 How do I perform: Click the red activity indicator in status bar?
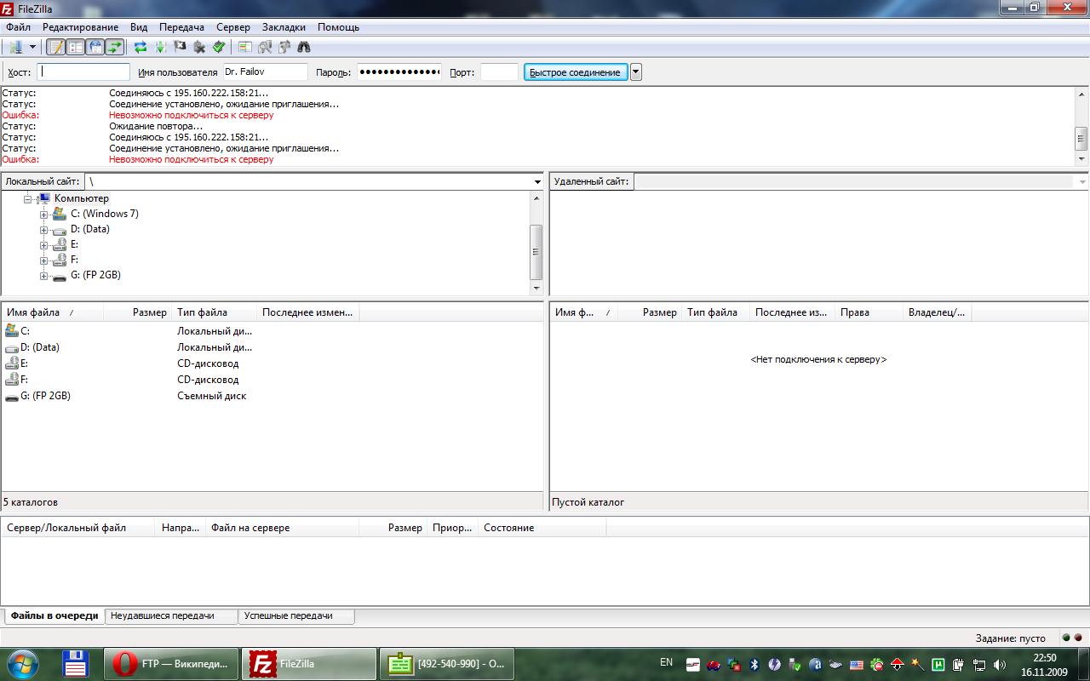(x=1078, y=638)
